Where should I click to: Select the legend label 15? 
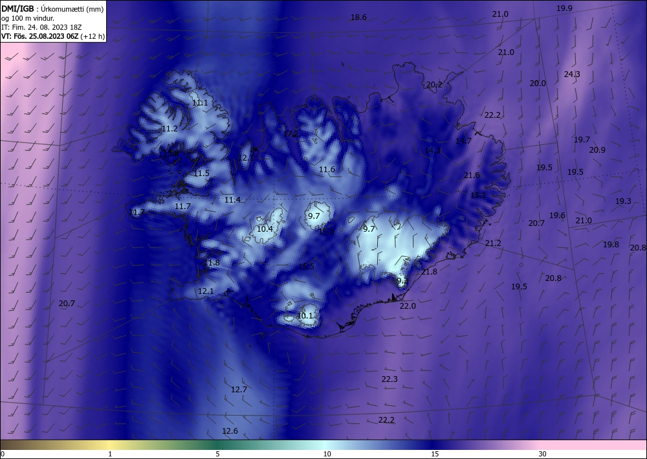[x=435, y=454]
